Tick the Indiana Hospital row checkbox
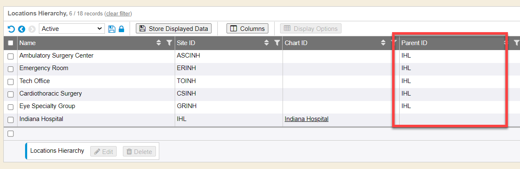520x169 pixels. tap(11, 120)
